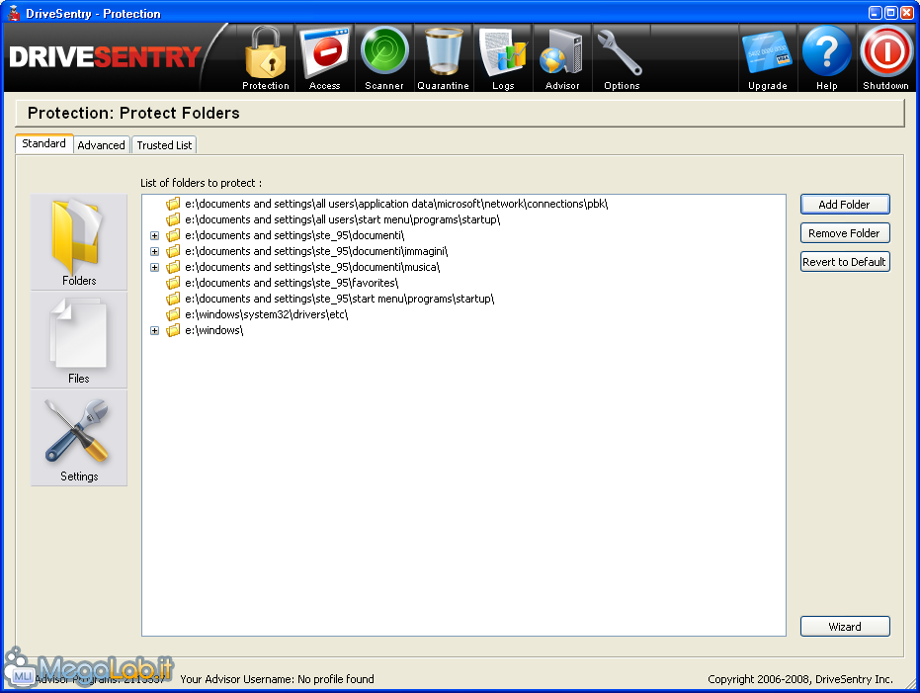Open the Settings tools sidebar icon

[79, 438]
